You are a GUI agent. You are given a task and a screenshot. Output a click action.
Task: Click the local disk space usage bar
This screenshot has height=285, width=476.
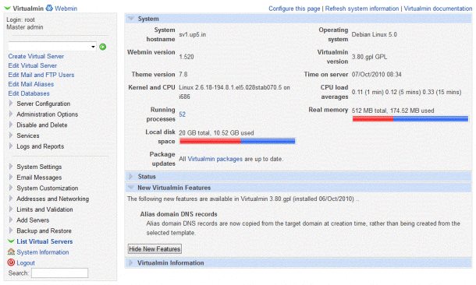click(x=237, y=141)
